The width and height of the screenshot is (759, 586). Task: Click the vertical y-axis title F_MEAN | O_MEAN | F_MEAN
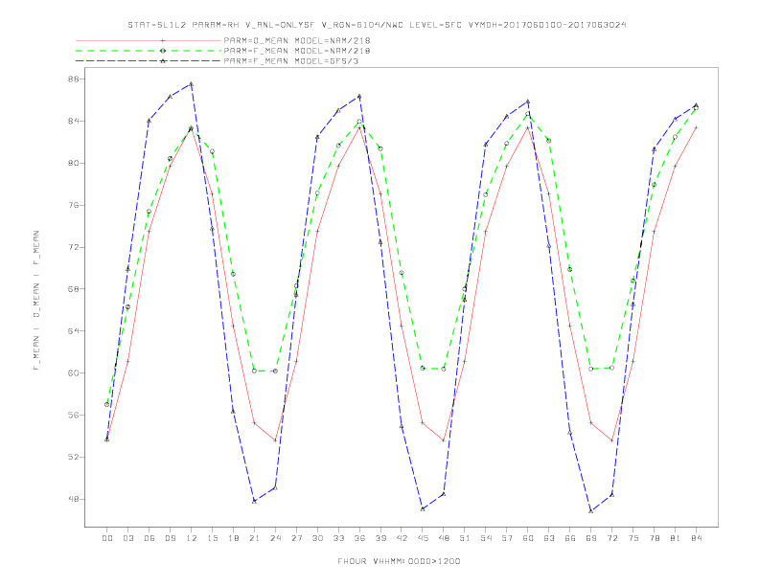(36, 301)
